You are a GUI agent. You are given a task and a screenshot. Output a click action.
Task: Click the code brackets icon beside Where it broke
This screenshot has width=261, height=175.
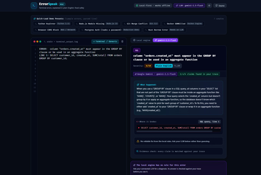(x=137, y=121)
